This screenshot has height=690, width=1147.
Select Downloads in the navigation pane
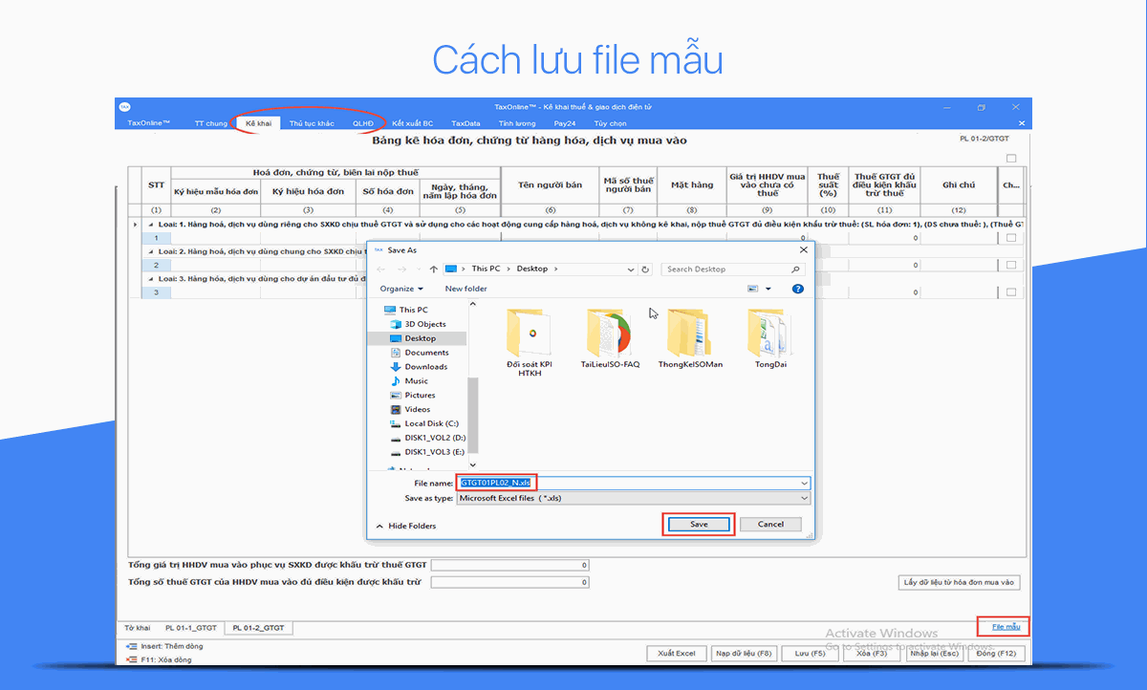click(x=425, y=367)
